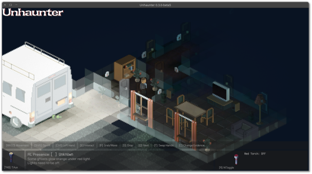This screenshot has width=312, height=174.
Task: Click the potted plant right of the bookshelf
Action: (137, 75)
